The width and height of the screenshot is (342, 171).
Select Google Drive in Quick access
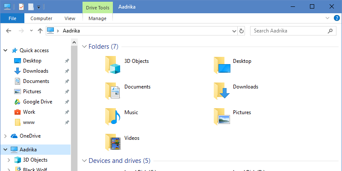point(37,102)
